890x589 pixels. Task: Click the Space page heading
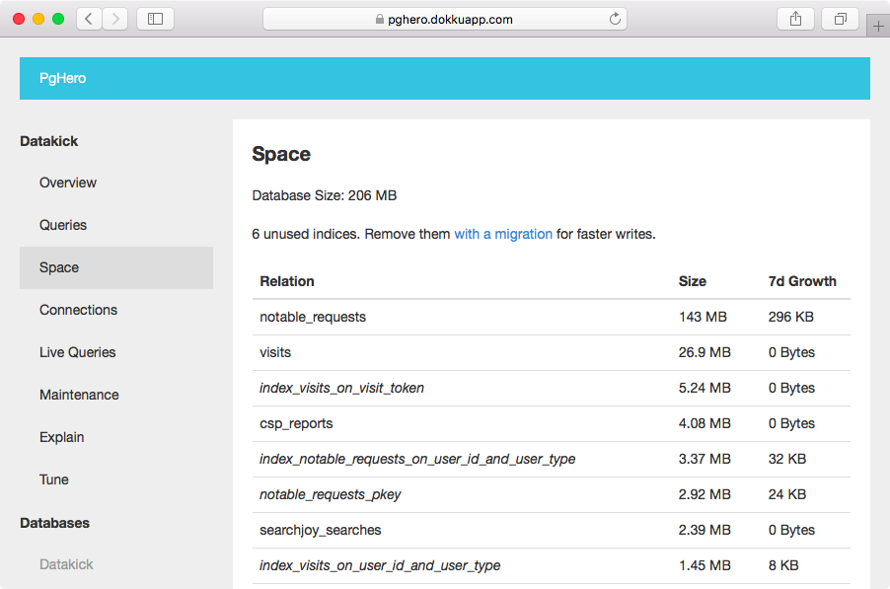tap(281, 154)
